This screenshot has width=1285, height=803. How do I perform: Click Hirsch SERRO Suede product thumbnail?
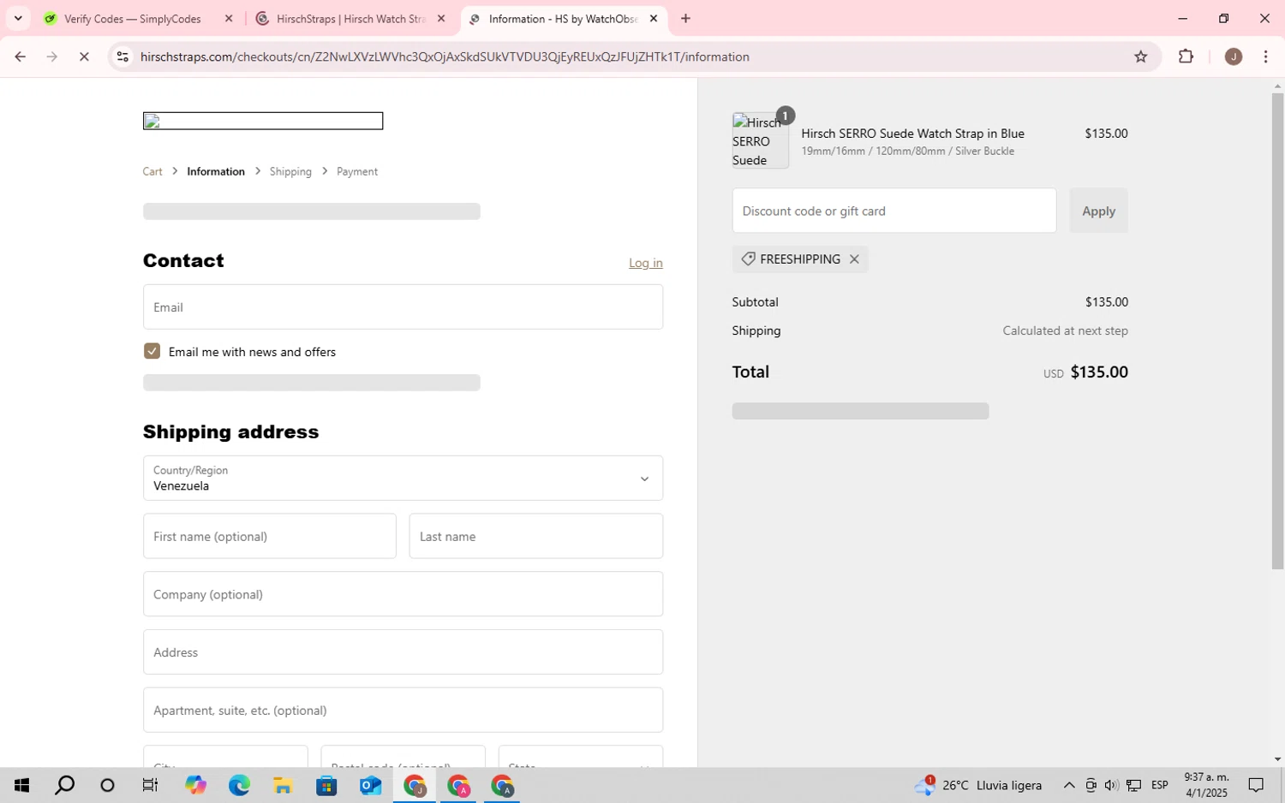[760, 140]
